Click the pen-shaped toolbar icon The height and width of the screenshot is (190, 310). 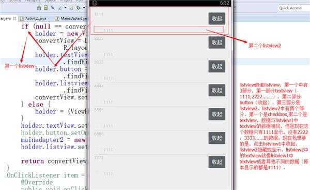pos(52,8)
